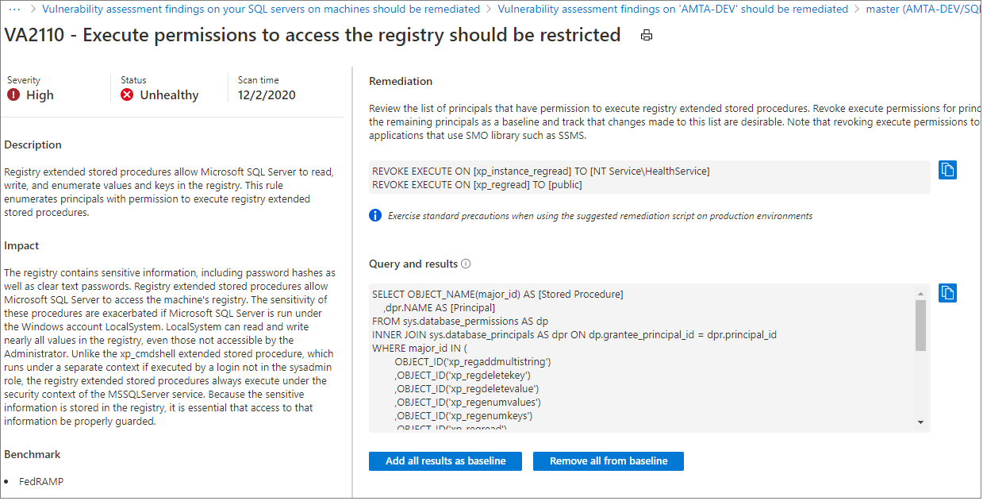The width and height of the screenshot is (983, 501).
Task: Select the FedRAMP benchmark entry
Action: tap(41, 482)
